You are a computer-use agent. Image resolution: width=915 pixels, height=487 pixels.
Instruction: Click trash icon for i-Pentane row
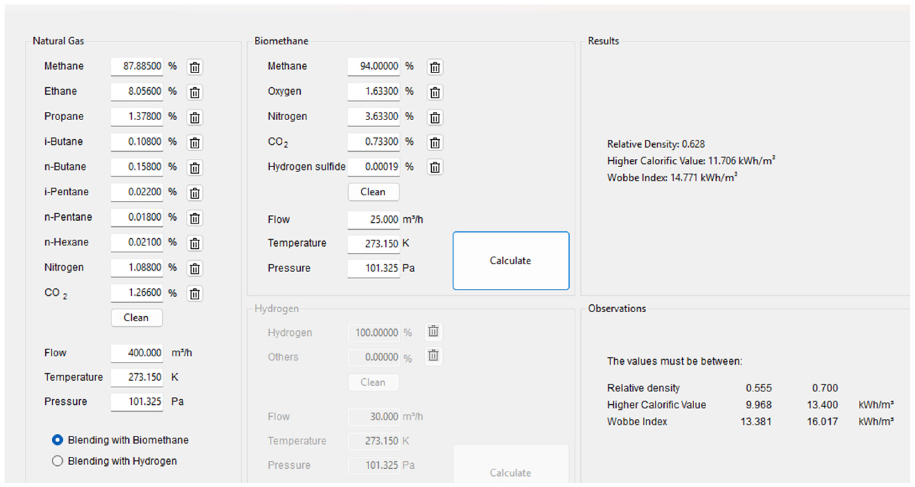(x=195, y=193)
